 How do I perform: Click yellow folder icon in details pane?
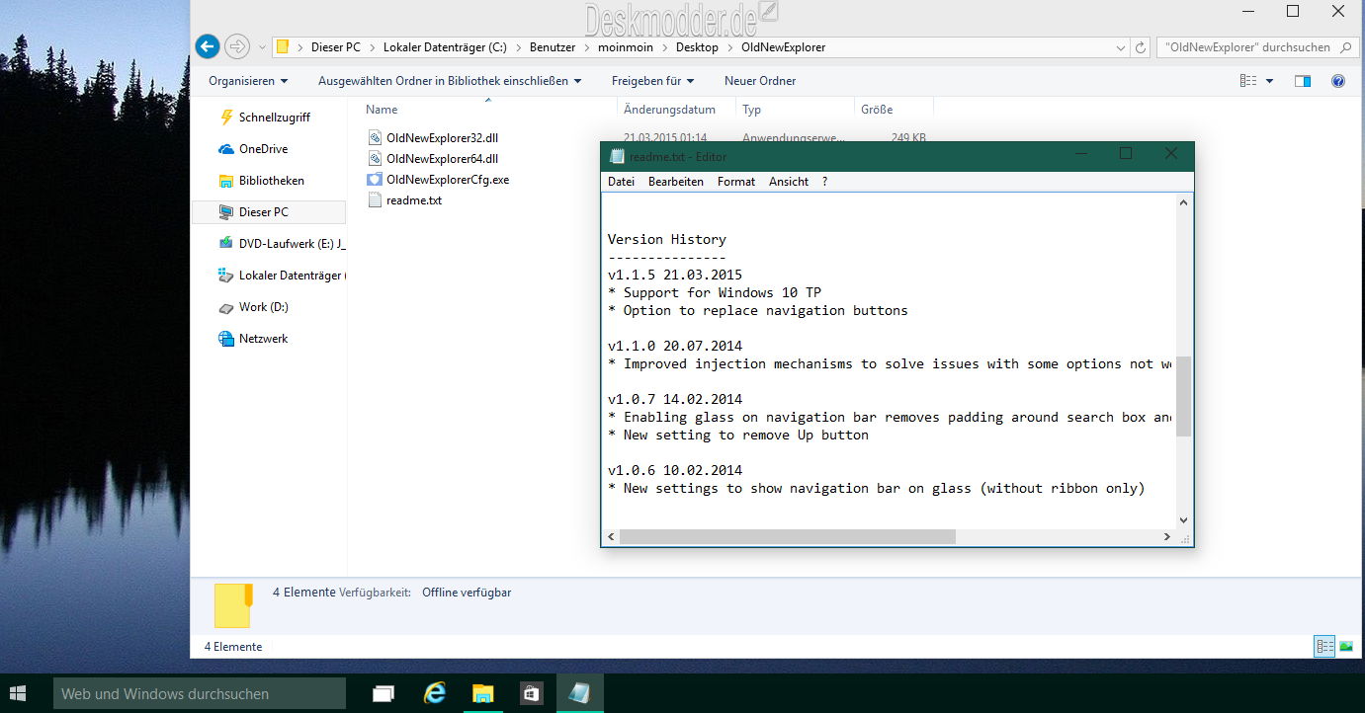click(234, 605)
